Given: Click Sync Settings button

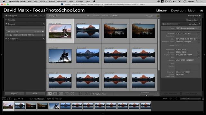Looking at the screenshot, I should coord(191,94).
